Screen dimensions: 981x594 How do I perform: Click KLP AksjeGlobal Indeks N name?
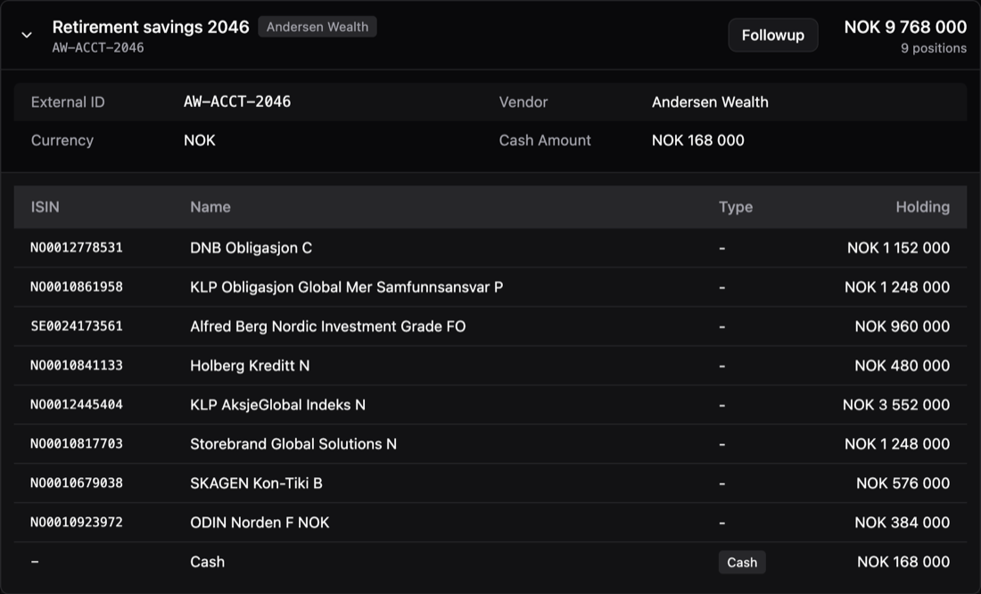tap(277, 405)
